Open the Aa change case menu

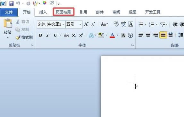104,24
